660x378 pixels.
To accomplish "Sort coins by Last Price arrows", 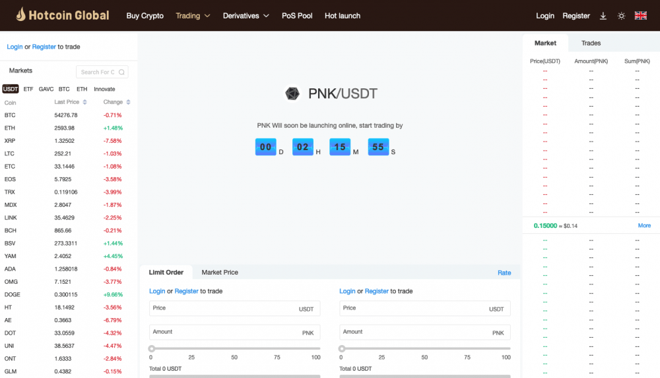I will point(84,102).
